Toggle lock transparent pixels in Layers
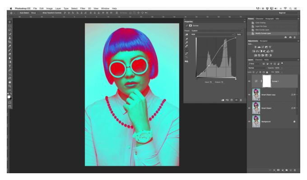The image size is (307, 180). coord(254,72)
